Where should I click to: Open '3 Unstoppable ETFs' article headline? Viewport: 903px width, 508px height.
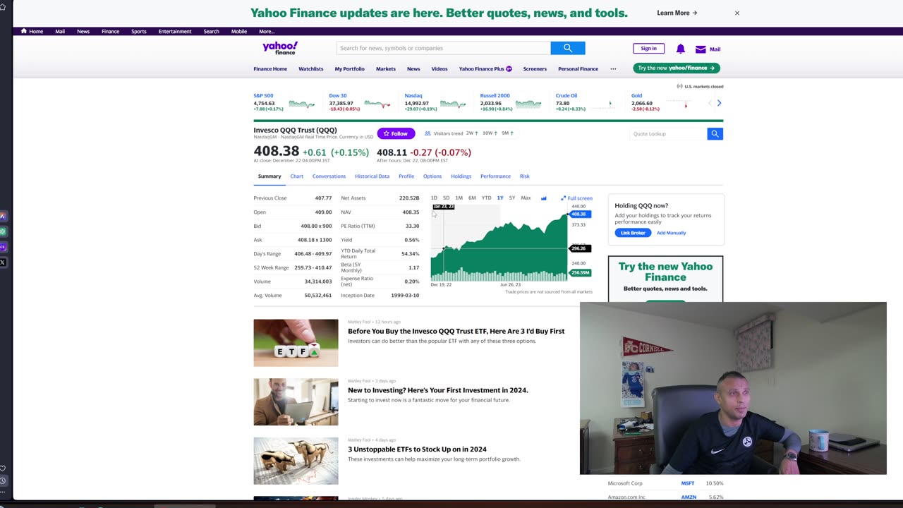417,449
